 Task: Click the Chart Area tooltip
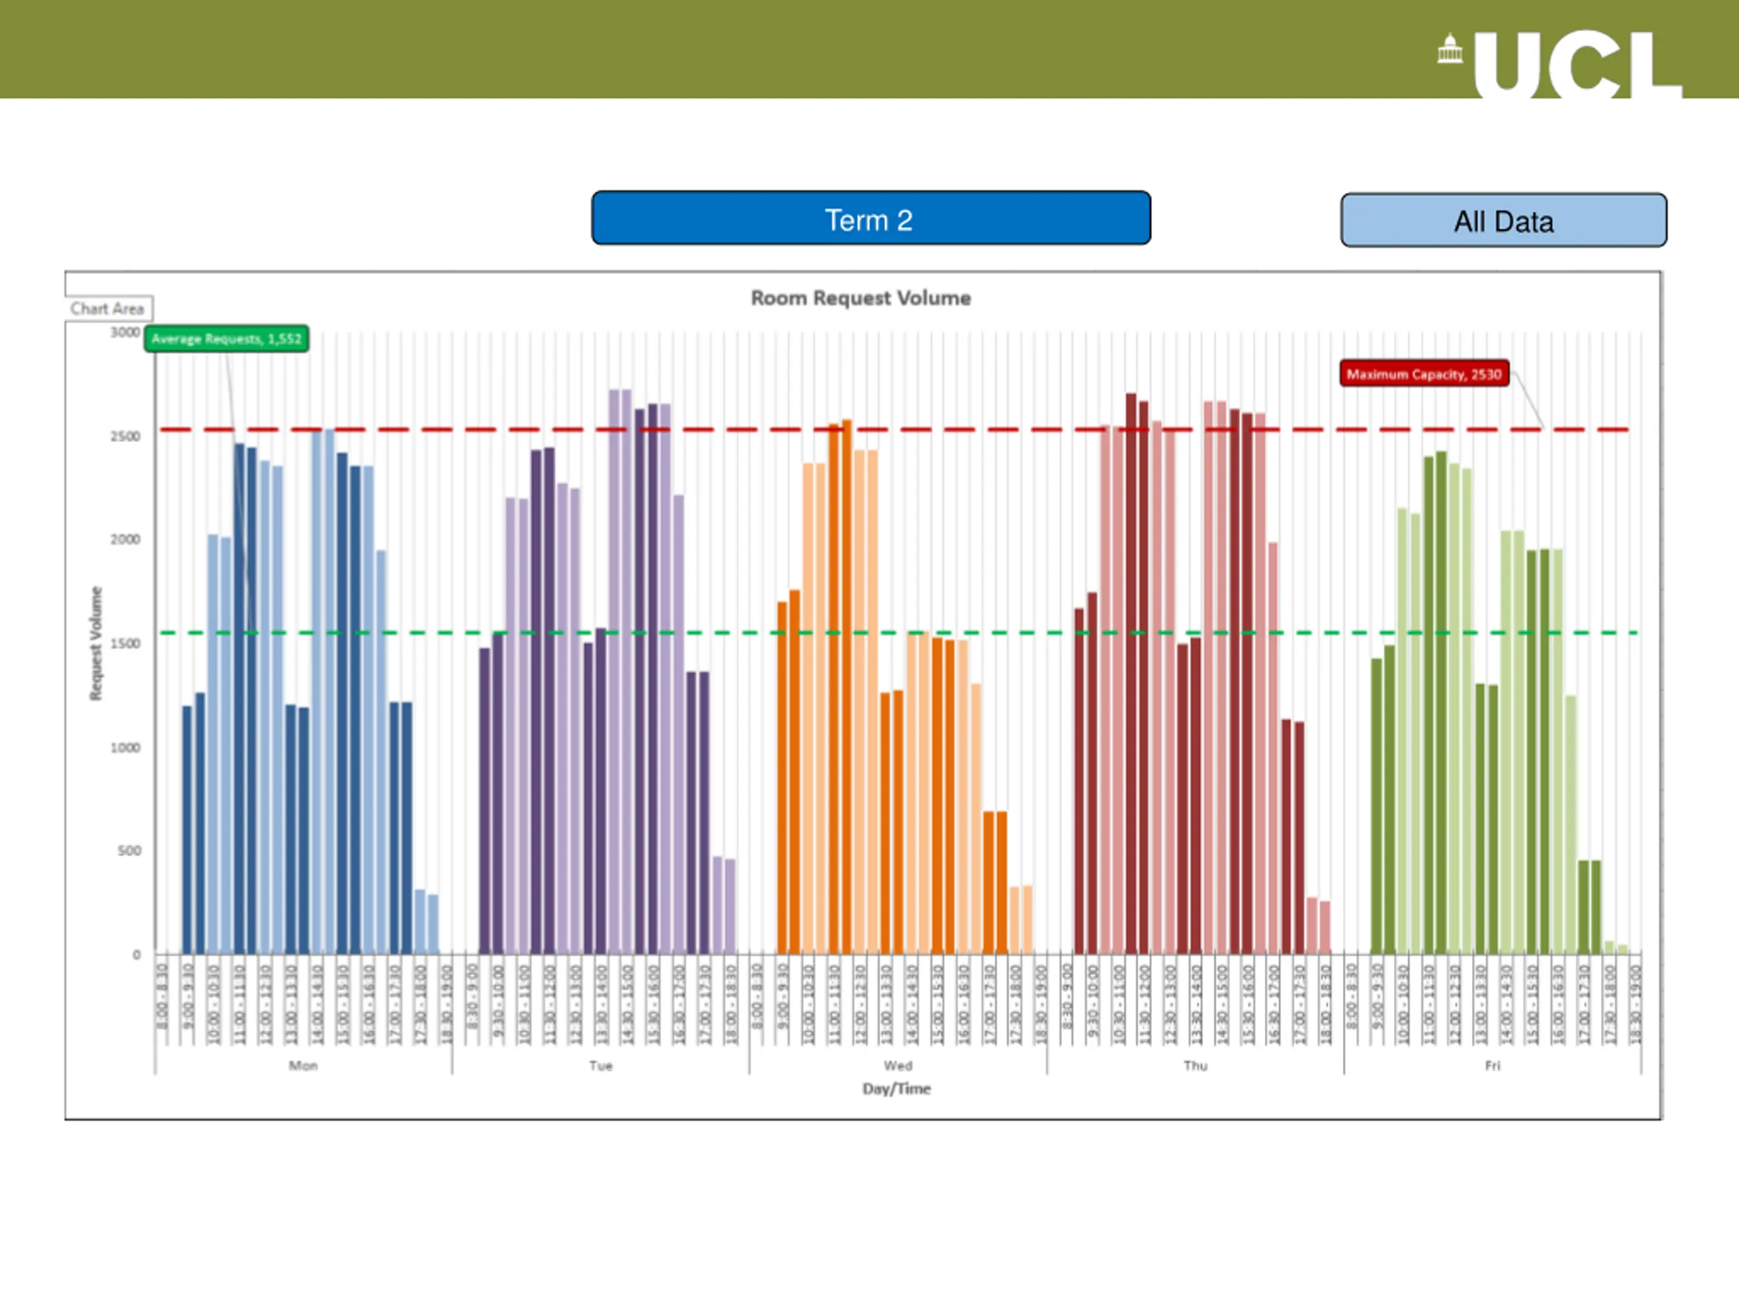click(108, 308)
